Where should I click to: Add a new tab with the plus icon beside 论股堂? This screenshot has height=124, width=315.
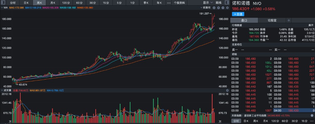point(289,20)
